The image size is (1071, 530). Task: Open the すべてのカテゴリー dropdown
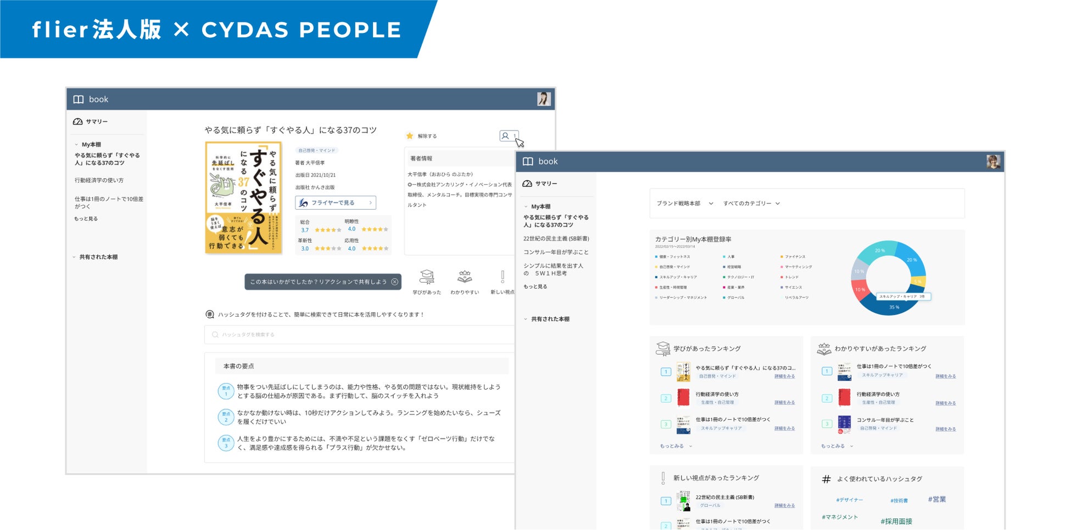(751, 204)
